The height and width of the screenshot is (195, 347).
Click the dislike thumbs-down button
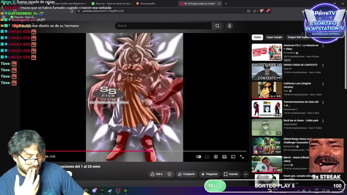(169, 174)
